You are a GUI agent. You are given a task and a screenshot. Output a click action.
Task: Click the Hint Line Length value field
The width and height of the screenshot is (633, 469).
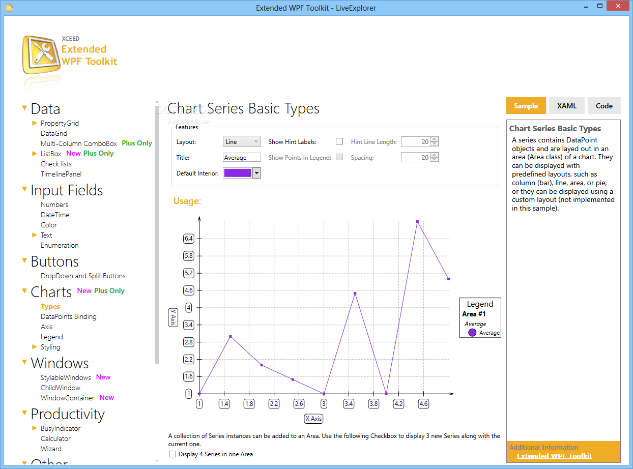[416, 142]
